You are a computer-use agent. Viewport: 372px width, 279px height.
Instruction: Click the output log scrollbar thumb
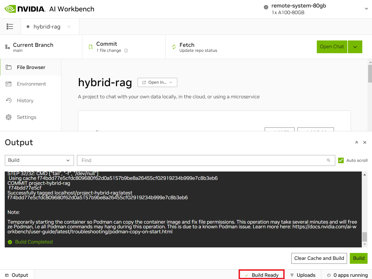[x=365, y=237]
